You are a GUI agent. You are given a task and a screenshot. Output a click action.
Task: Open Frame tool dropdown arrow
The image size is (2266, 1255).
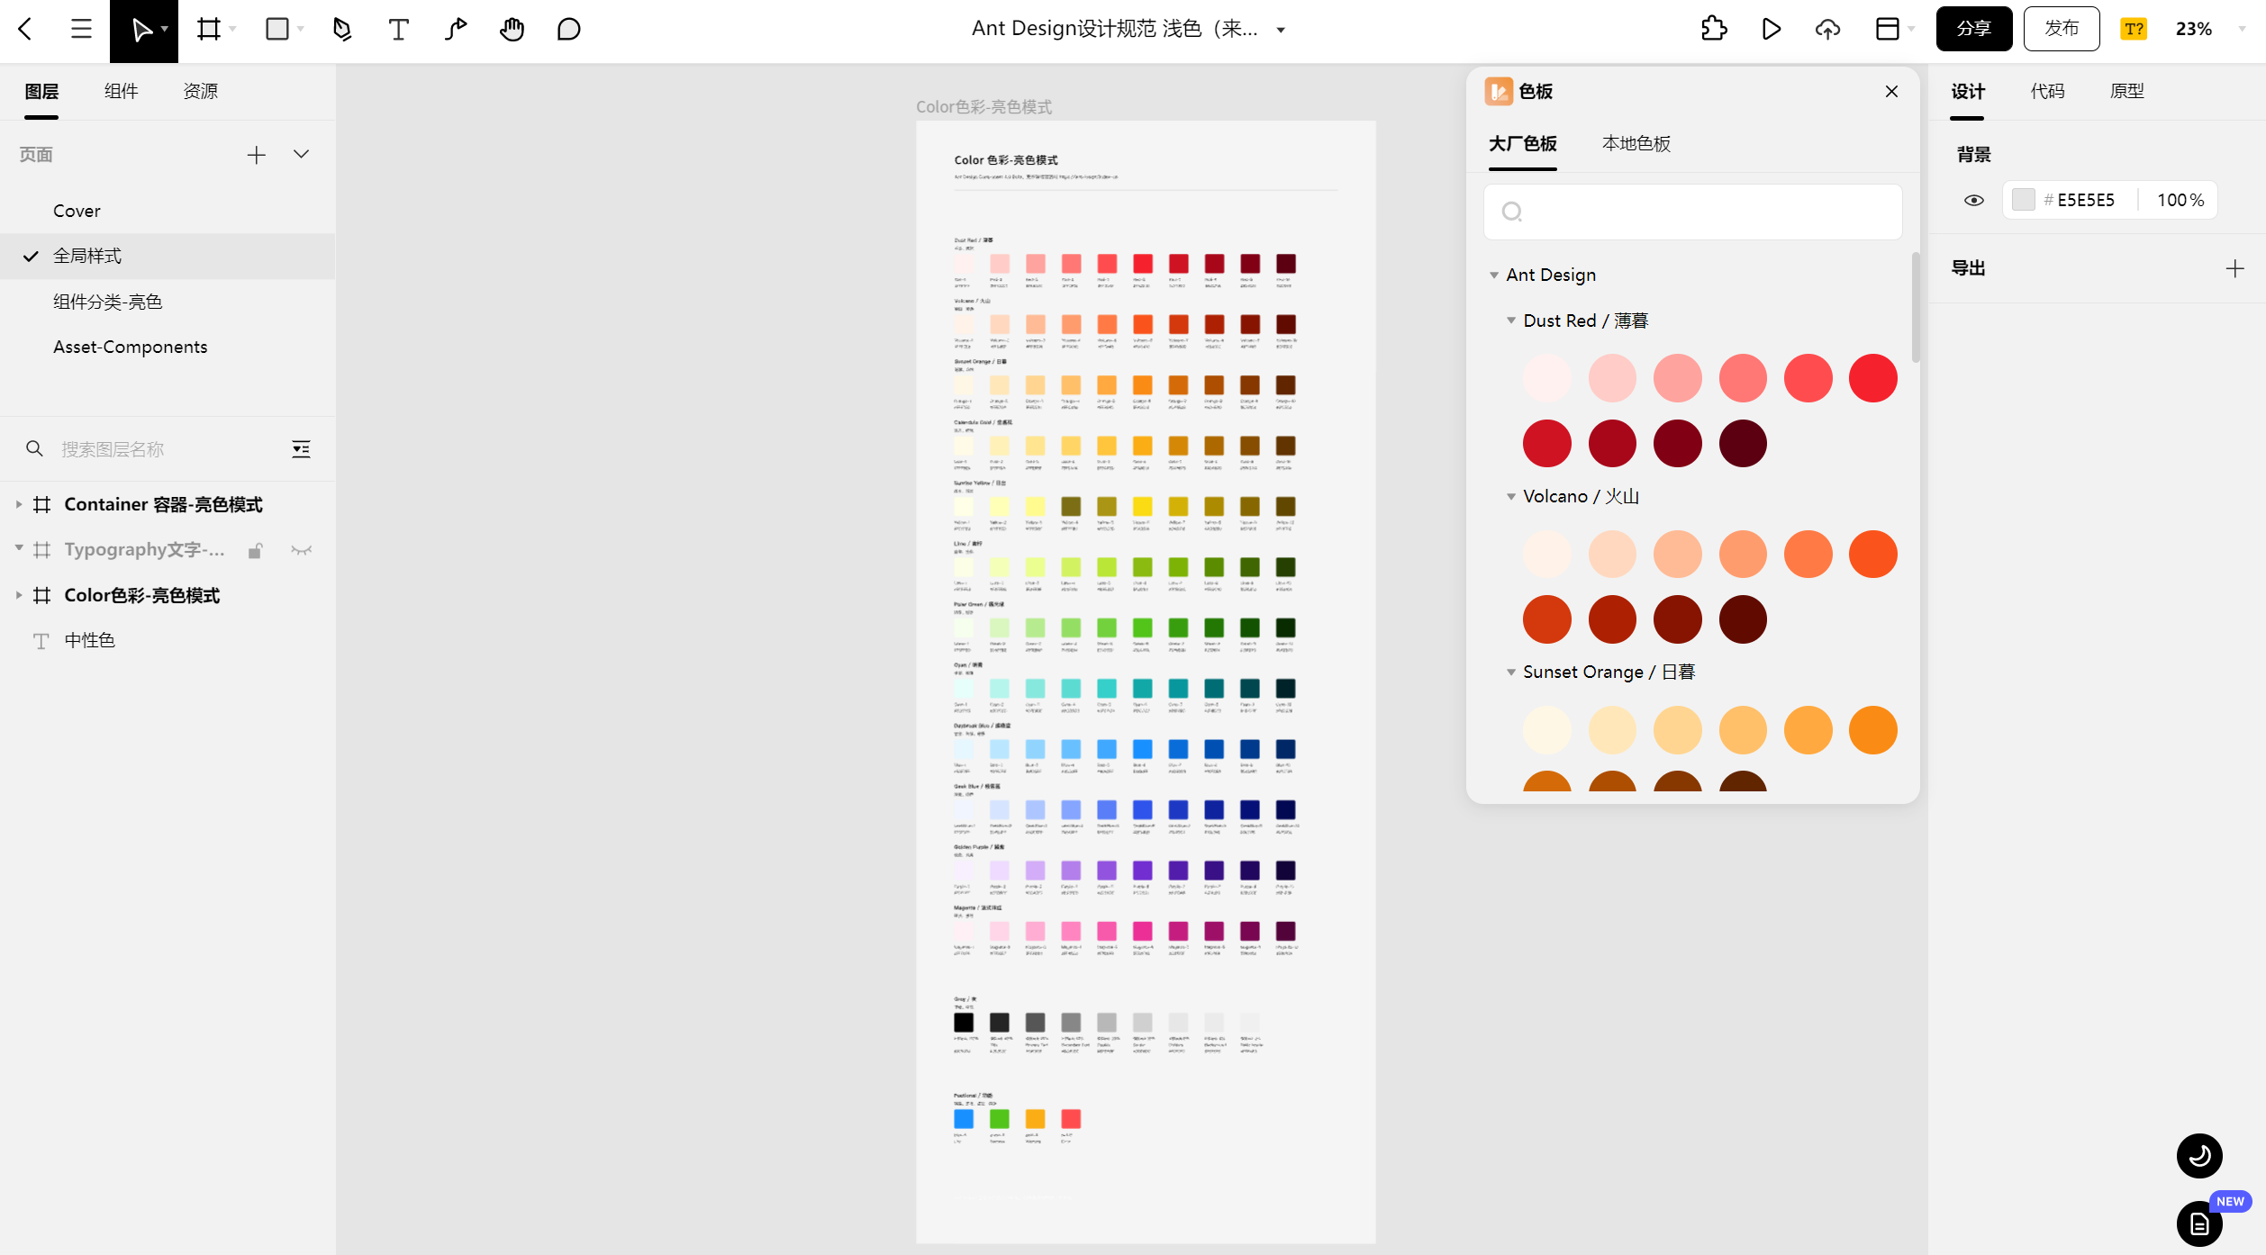pyautogui.click(x=233, y=30)
